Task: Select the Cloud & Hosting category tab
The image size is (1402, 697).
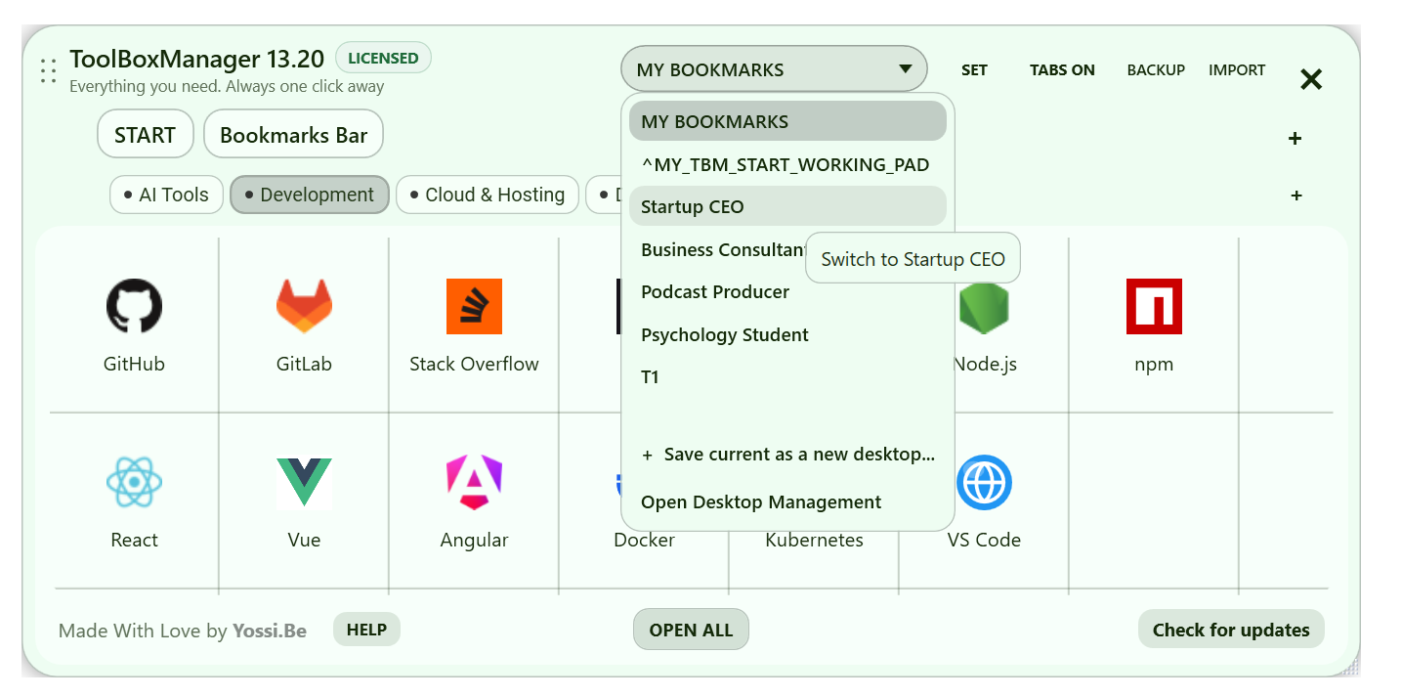Action: (489, 195)
